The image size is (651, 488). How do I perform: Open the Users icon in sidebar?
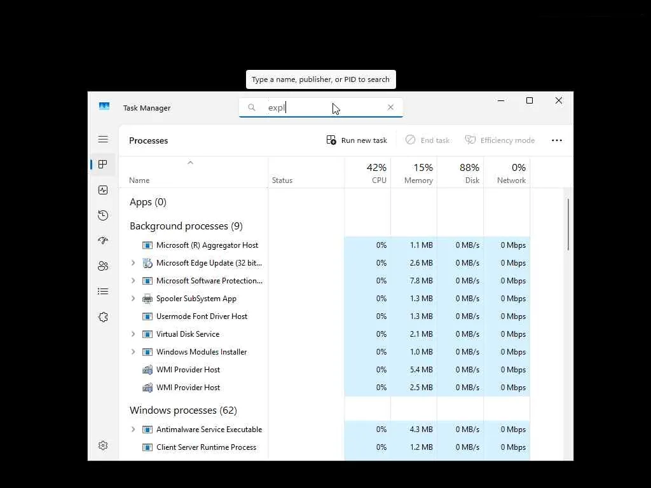pos(103,266)
